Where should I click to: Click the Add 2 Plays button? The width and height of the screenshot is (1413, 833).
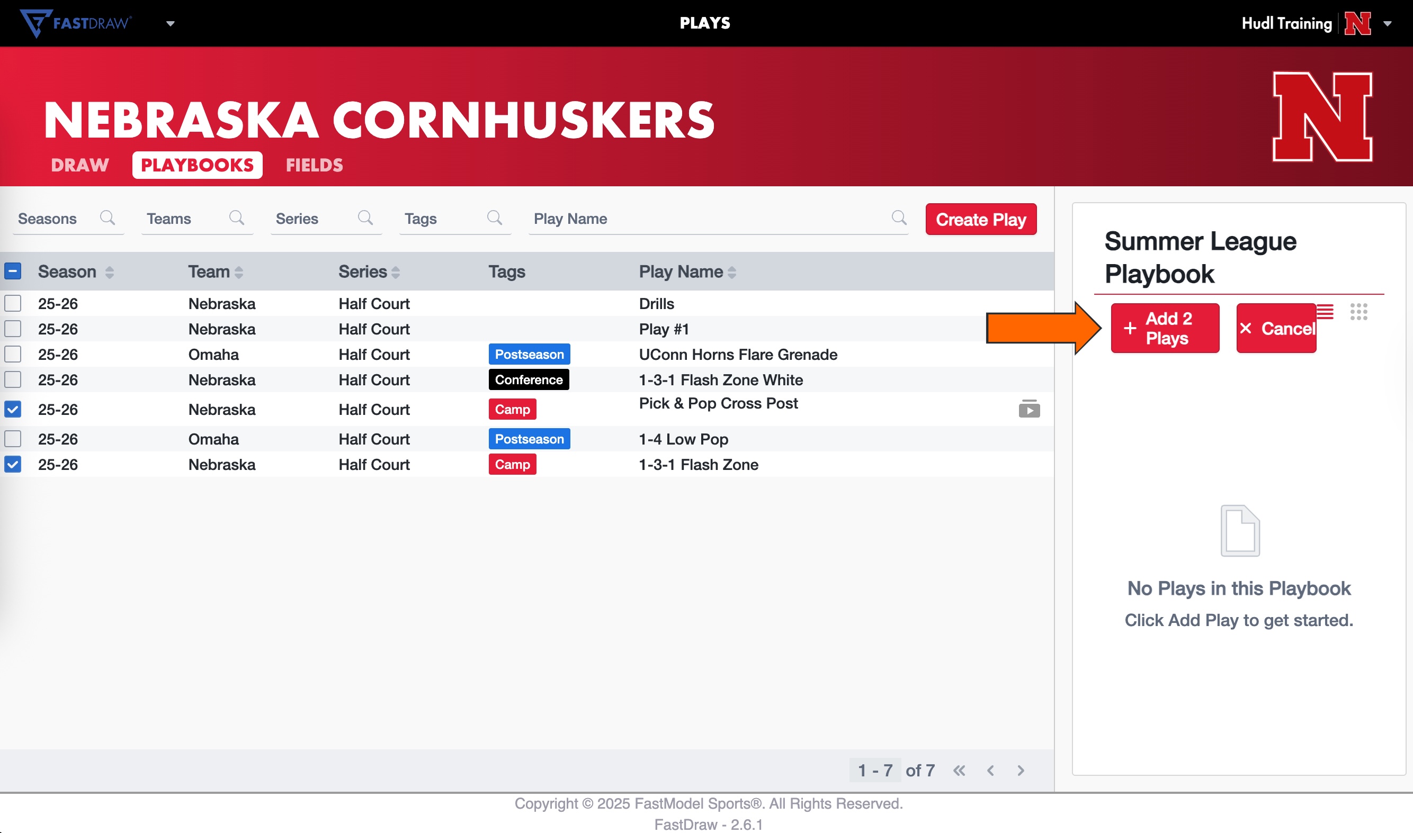(x=1165, y=328)
